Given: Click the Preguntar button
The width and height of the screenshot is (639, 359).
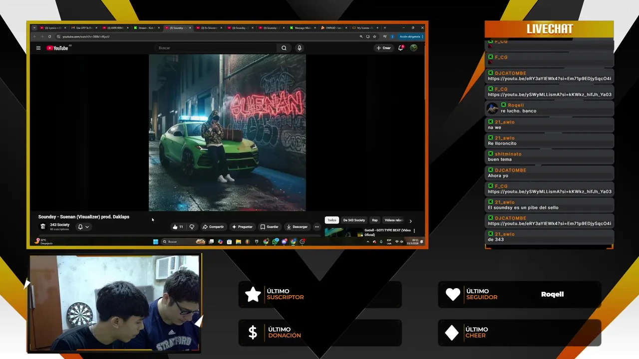Looking at the screenshot, I should pyautogui.click(x=242, y=227).
